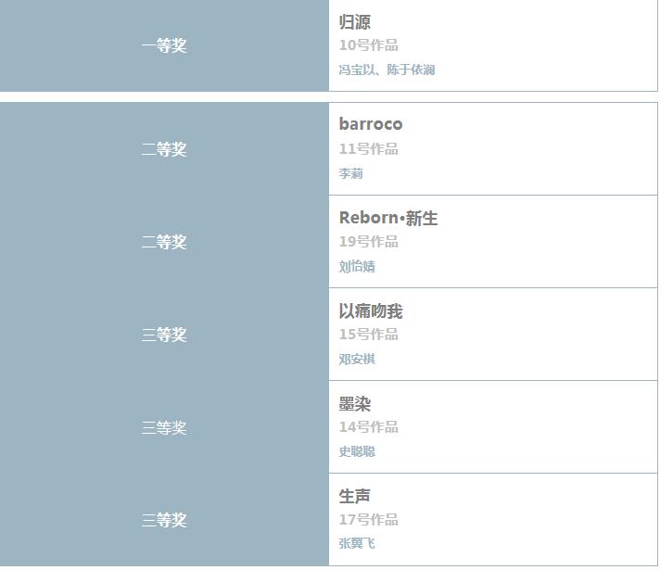The height and width of the screenshot is (570, 660).
Task: Select author name 邓安棋
Action: coord(357,359)
